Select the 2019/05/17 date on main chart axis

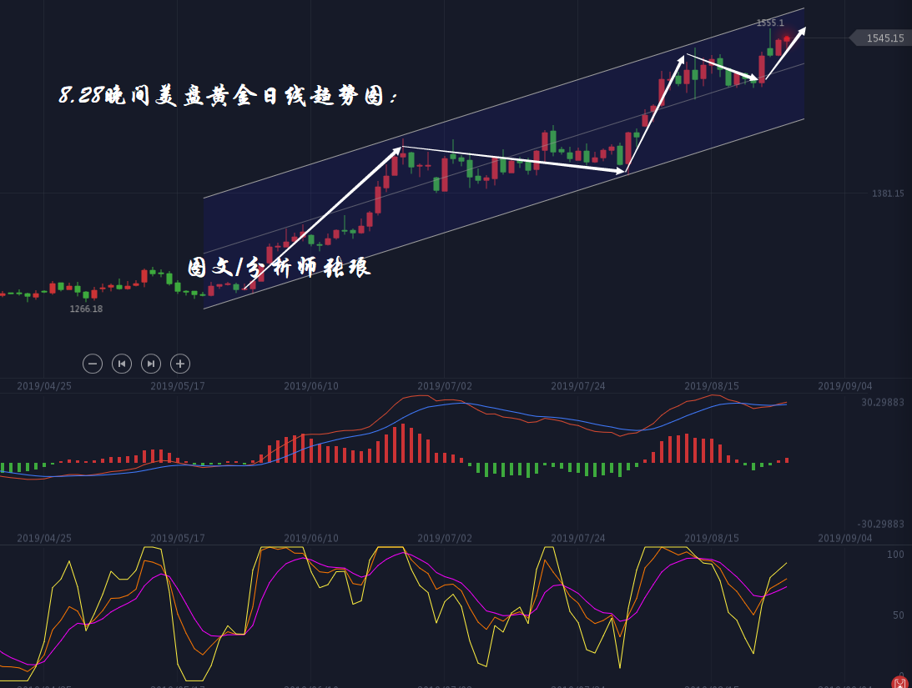point(178,386)
